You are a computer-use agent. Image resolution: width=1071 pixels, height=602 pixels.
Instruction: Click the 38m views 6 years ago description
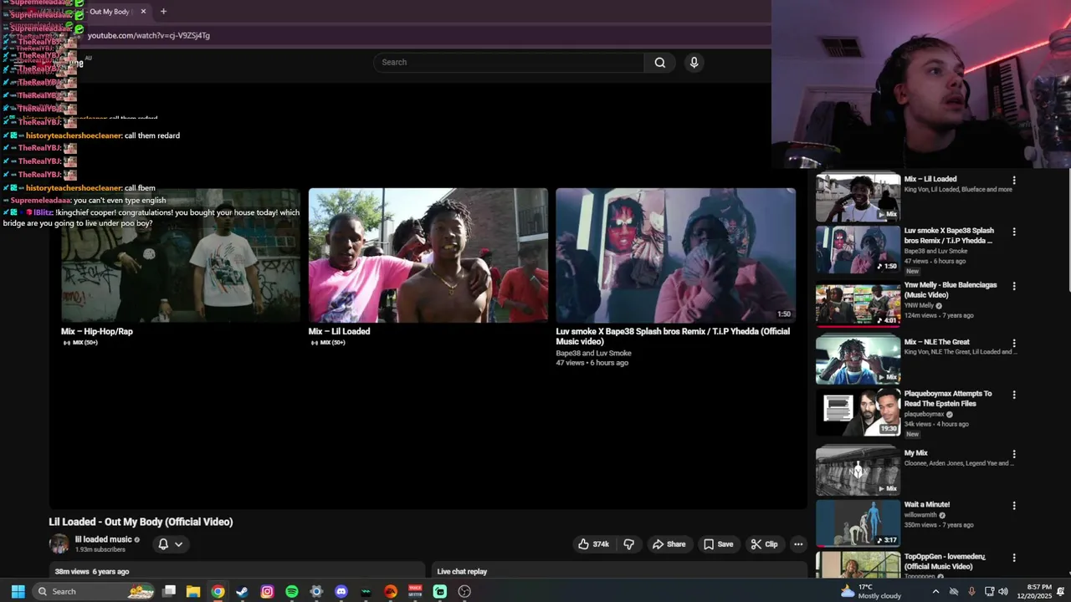pyautogui.click(x=92, y=572)
